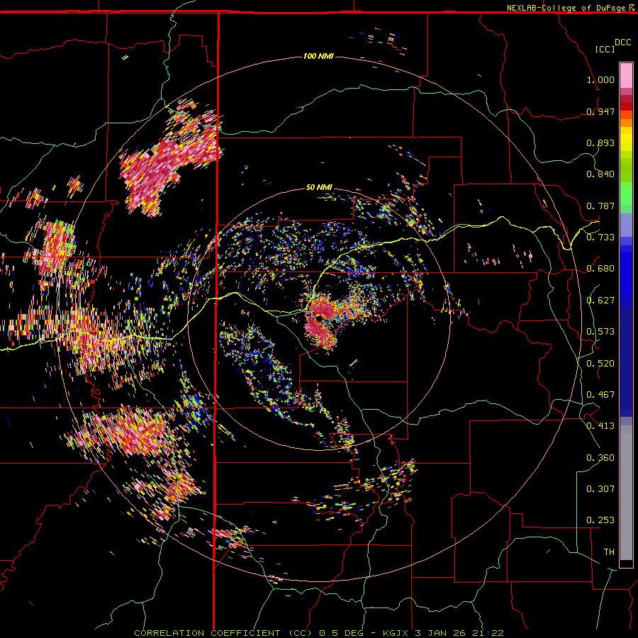
Task: Click the 100 NMI range ring label
Action: point(318,56)
